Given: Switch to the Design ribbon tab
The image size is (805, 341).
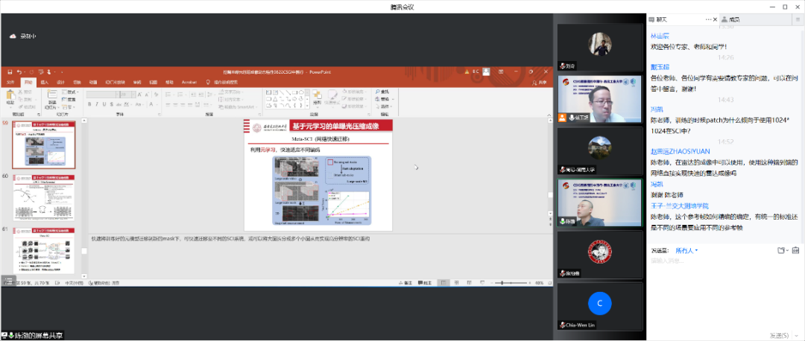Looking at the screenshot, I should [60, 82].
